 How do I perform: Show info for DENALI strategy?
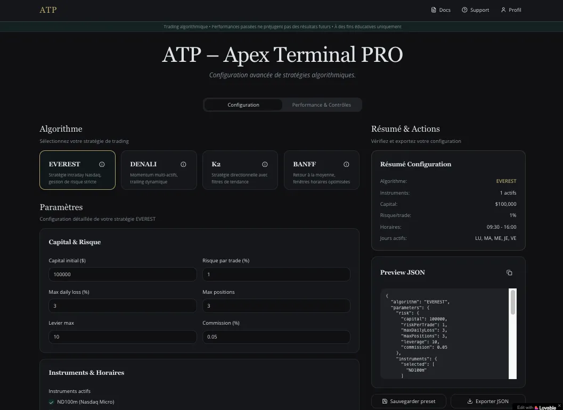tap(183, 164)
